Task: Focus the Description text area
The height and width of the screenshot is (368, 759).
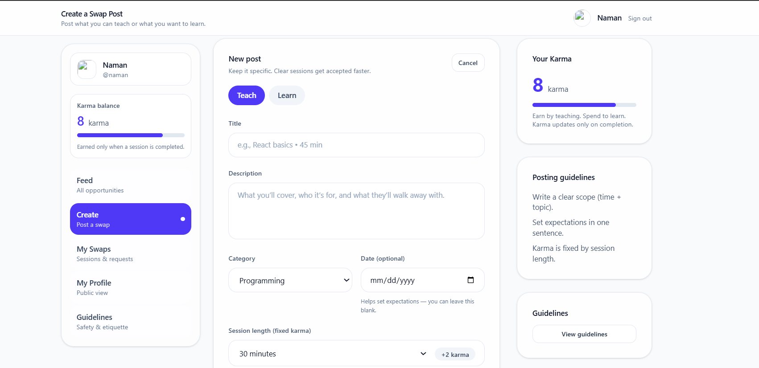Action: [356, 211]
